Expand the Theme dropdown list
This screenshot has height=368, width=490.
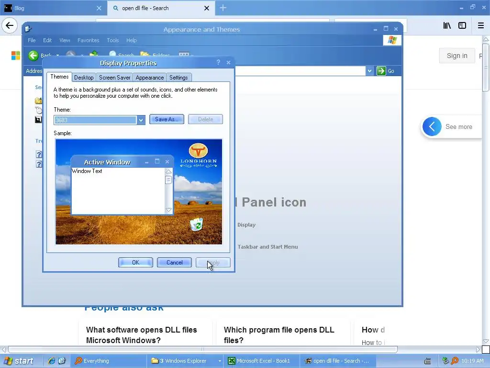tap(141, 120)
